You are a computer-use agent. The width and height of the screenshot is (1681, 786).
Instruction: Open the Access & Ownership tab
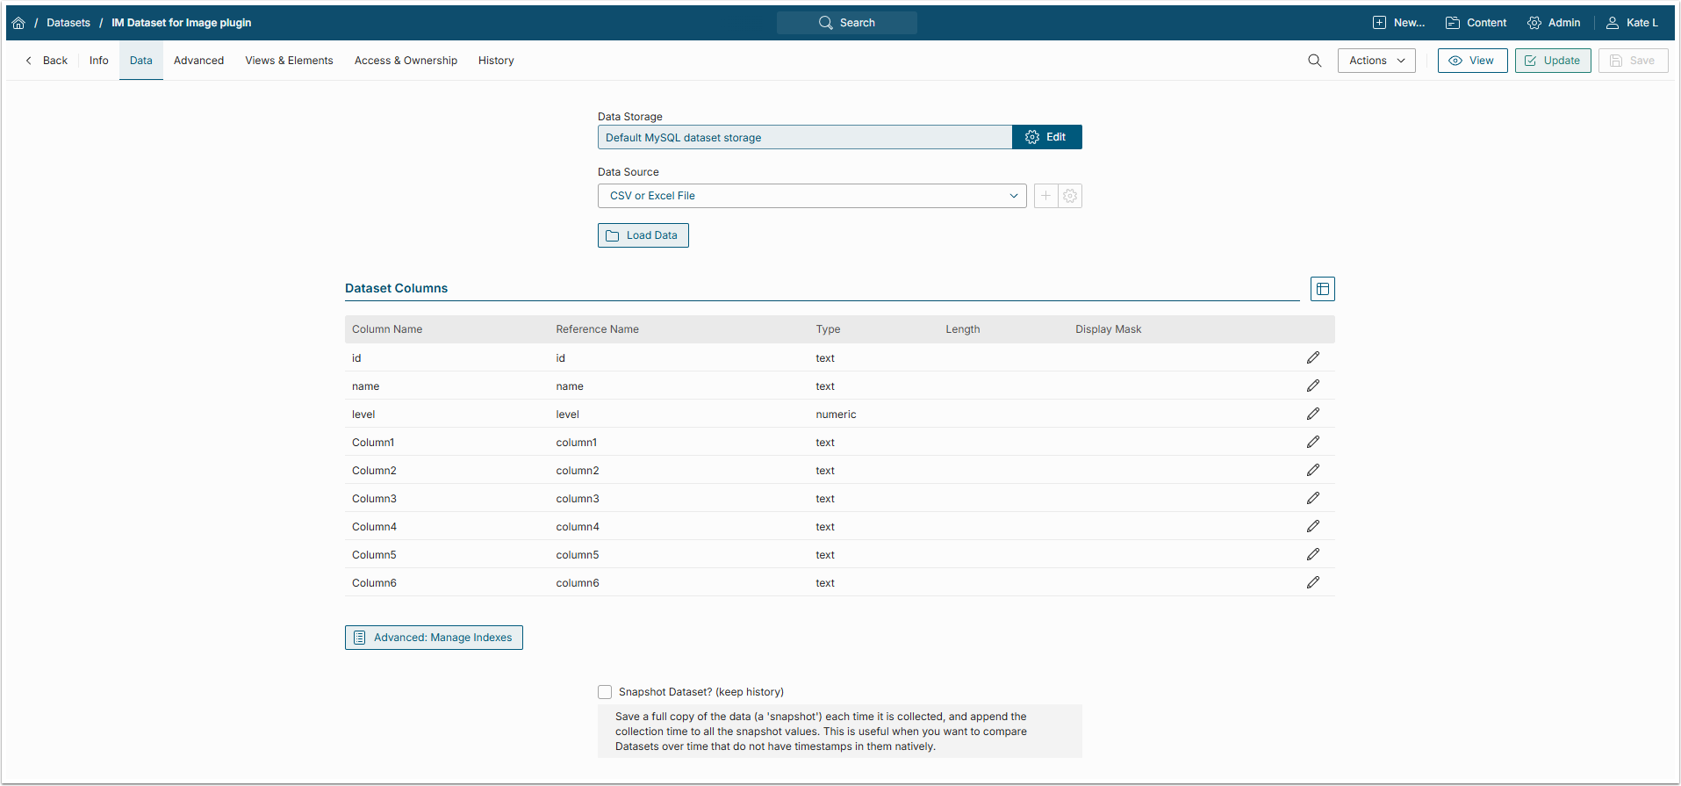406,61
